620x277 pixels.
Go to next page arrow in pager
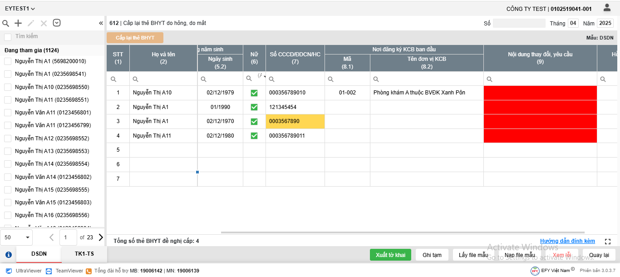pos(101,237)
